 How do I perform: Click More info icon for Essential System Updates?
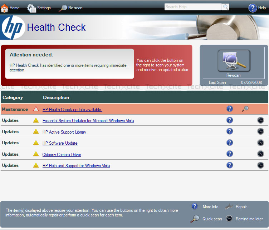point(230,120)
